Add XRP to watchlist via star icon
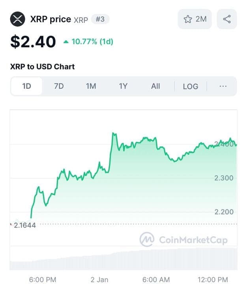The width and height of the screenshot is (247, 284). click(x=188, y=19)
